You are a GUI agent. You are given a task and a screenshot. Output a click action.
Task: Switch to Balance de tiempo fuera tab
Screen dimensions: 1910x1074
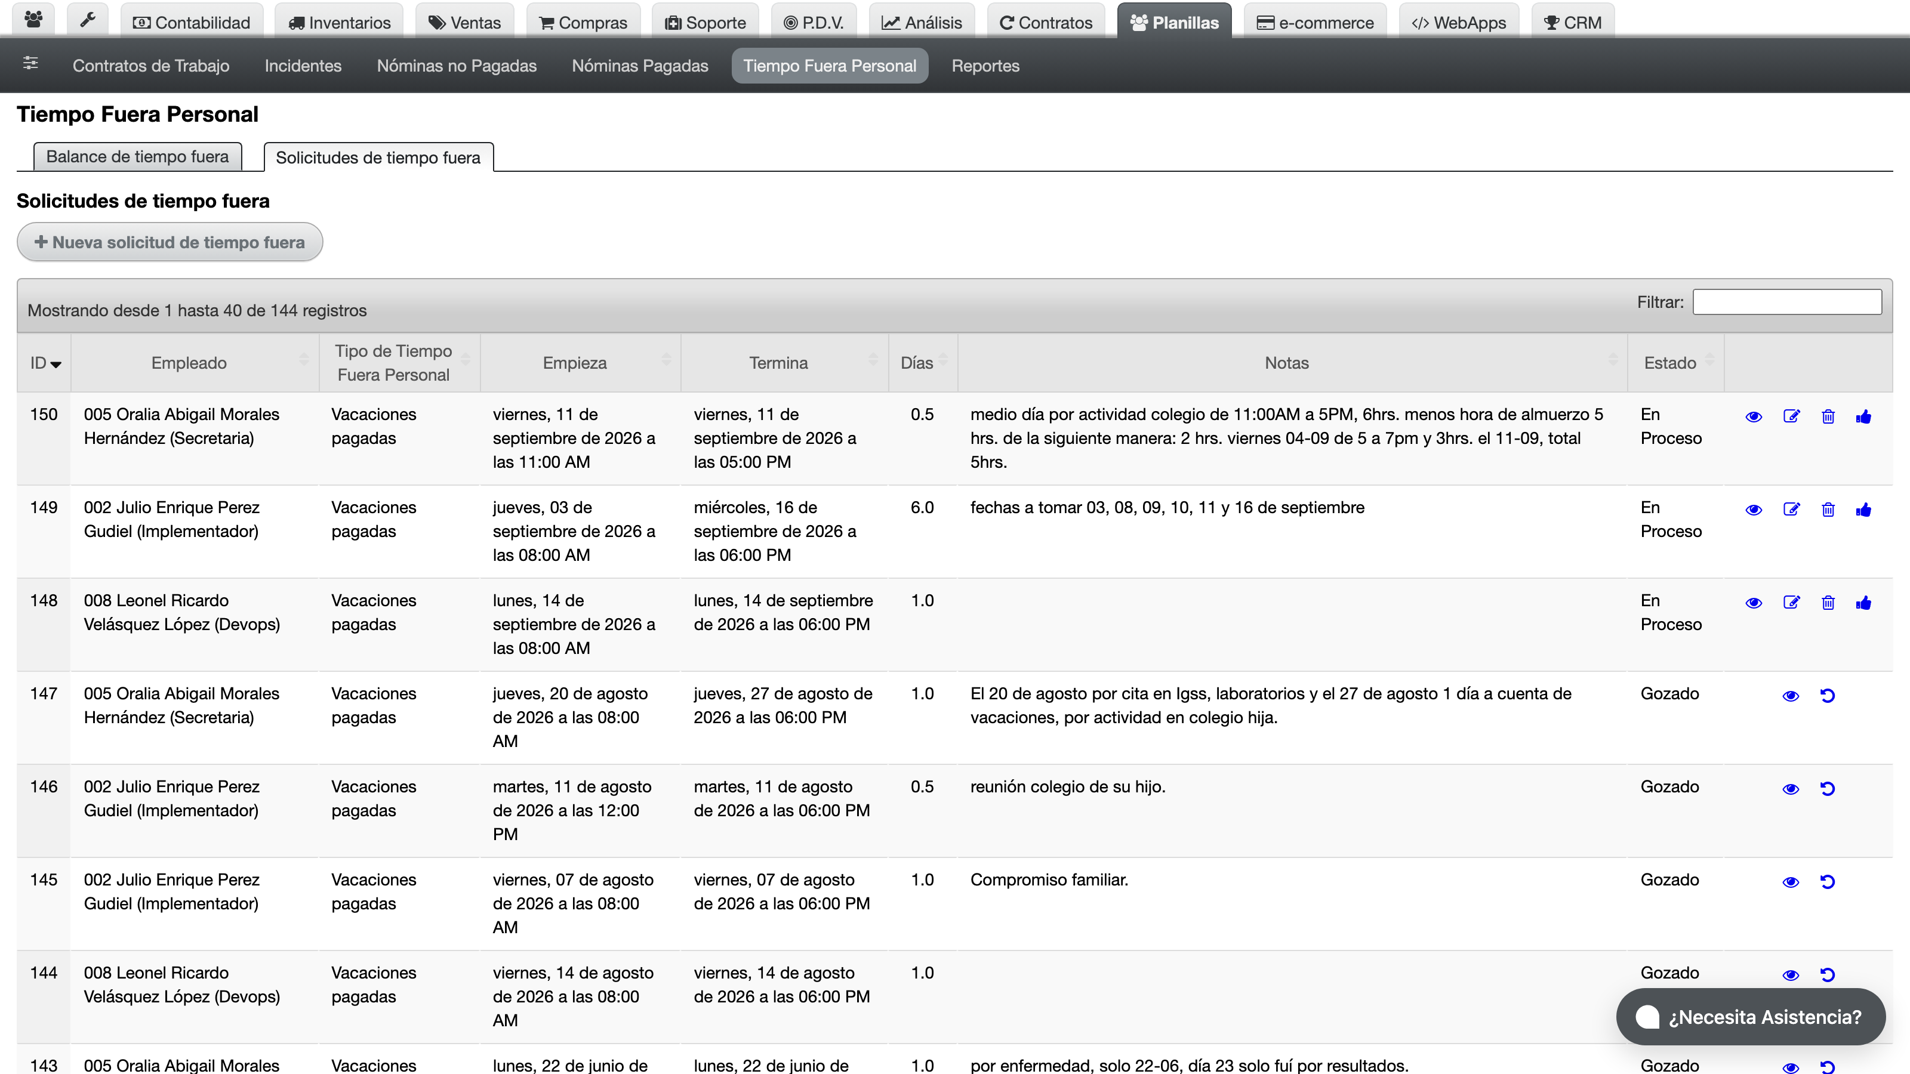[137, 156]
